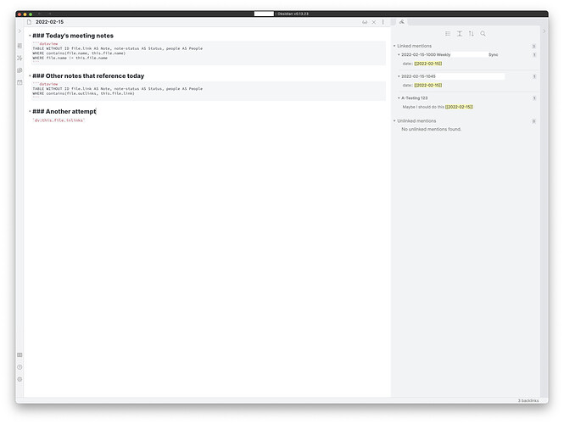Click 'No unlinked mentions found.' text
Screen dimensions: 564x424
pos(432,129)
